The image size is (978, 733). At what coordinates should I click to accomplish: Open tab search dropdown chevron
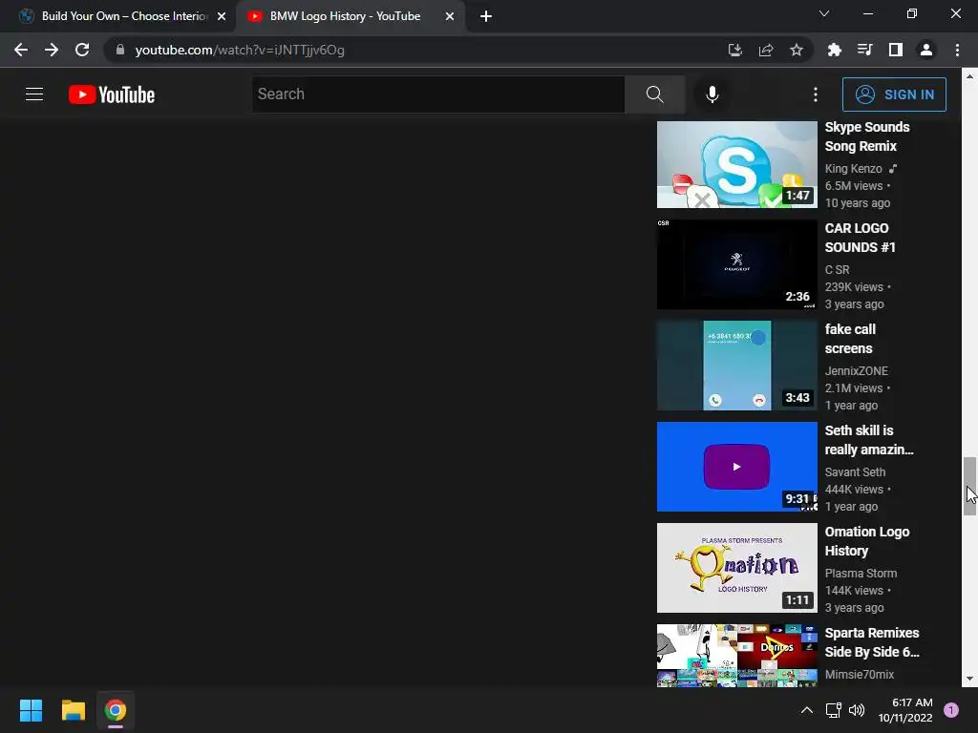[824, 13]
